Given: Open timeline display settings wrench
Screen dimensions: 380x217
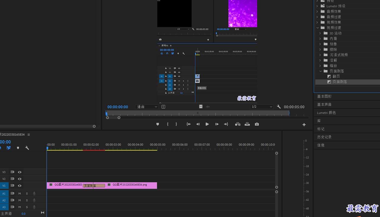Looking at the screenshot, I should 27,148.
